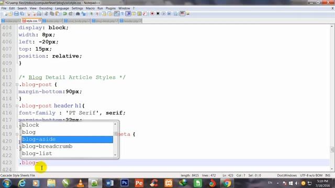Click the green Undo arrow icon

65,14
